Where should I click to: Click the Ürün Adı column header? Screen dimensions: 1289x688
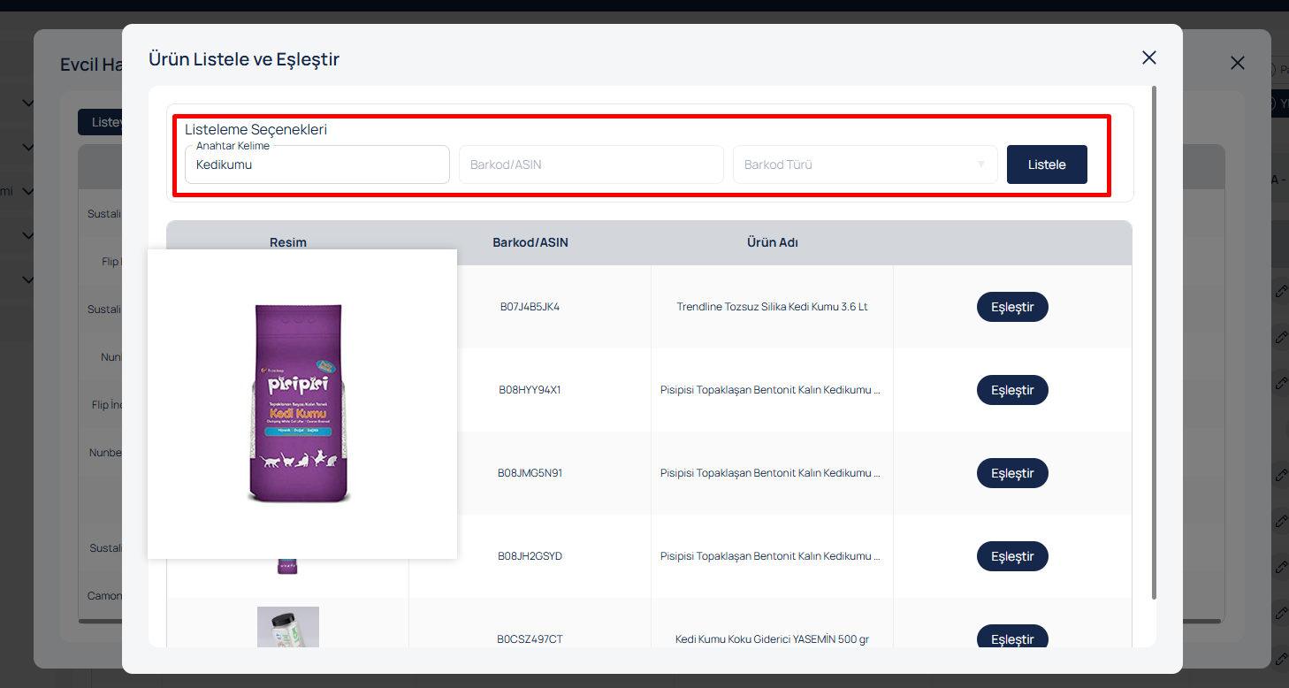pyautogui.click(x=772, y=242)
